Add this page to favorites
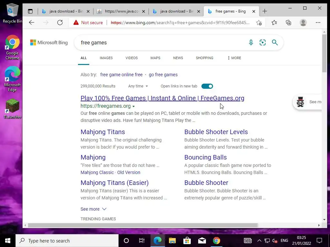 point(259,23)
